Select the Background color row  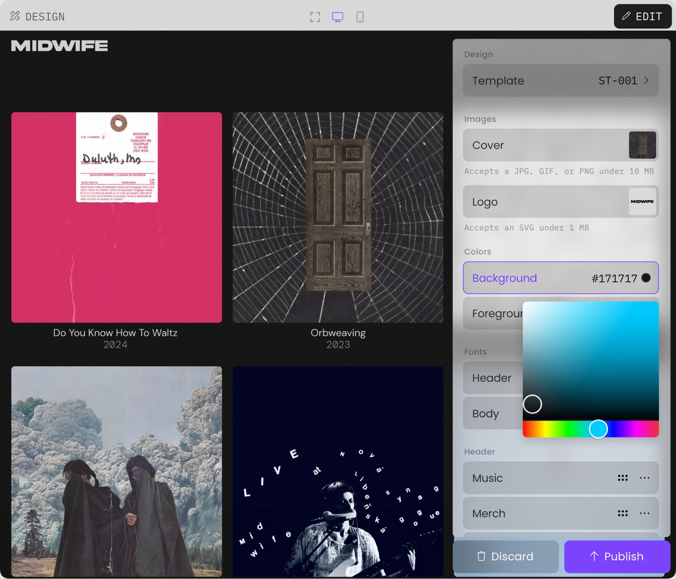(561, 278)
